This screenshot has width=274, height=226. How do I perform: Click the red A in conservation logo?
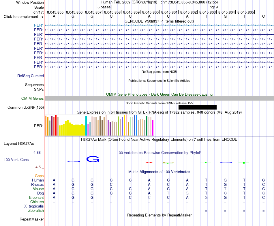149,163
